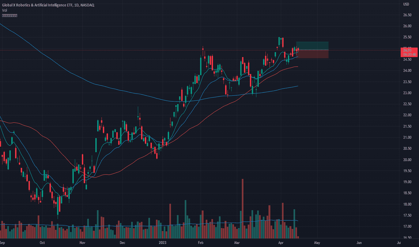
Task: Click the 22.00 price axis label
Action: (407, 115)
